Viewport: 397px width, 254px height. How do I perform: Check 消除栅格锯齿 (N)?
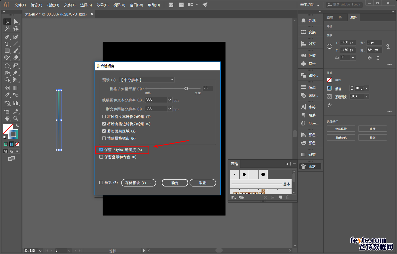click(104, 138)
